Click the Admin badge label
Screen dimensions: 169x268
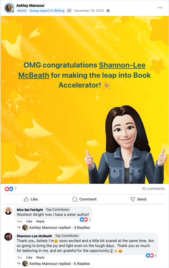[x=22, y=10]
